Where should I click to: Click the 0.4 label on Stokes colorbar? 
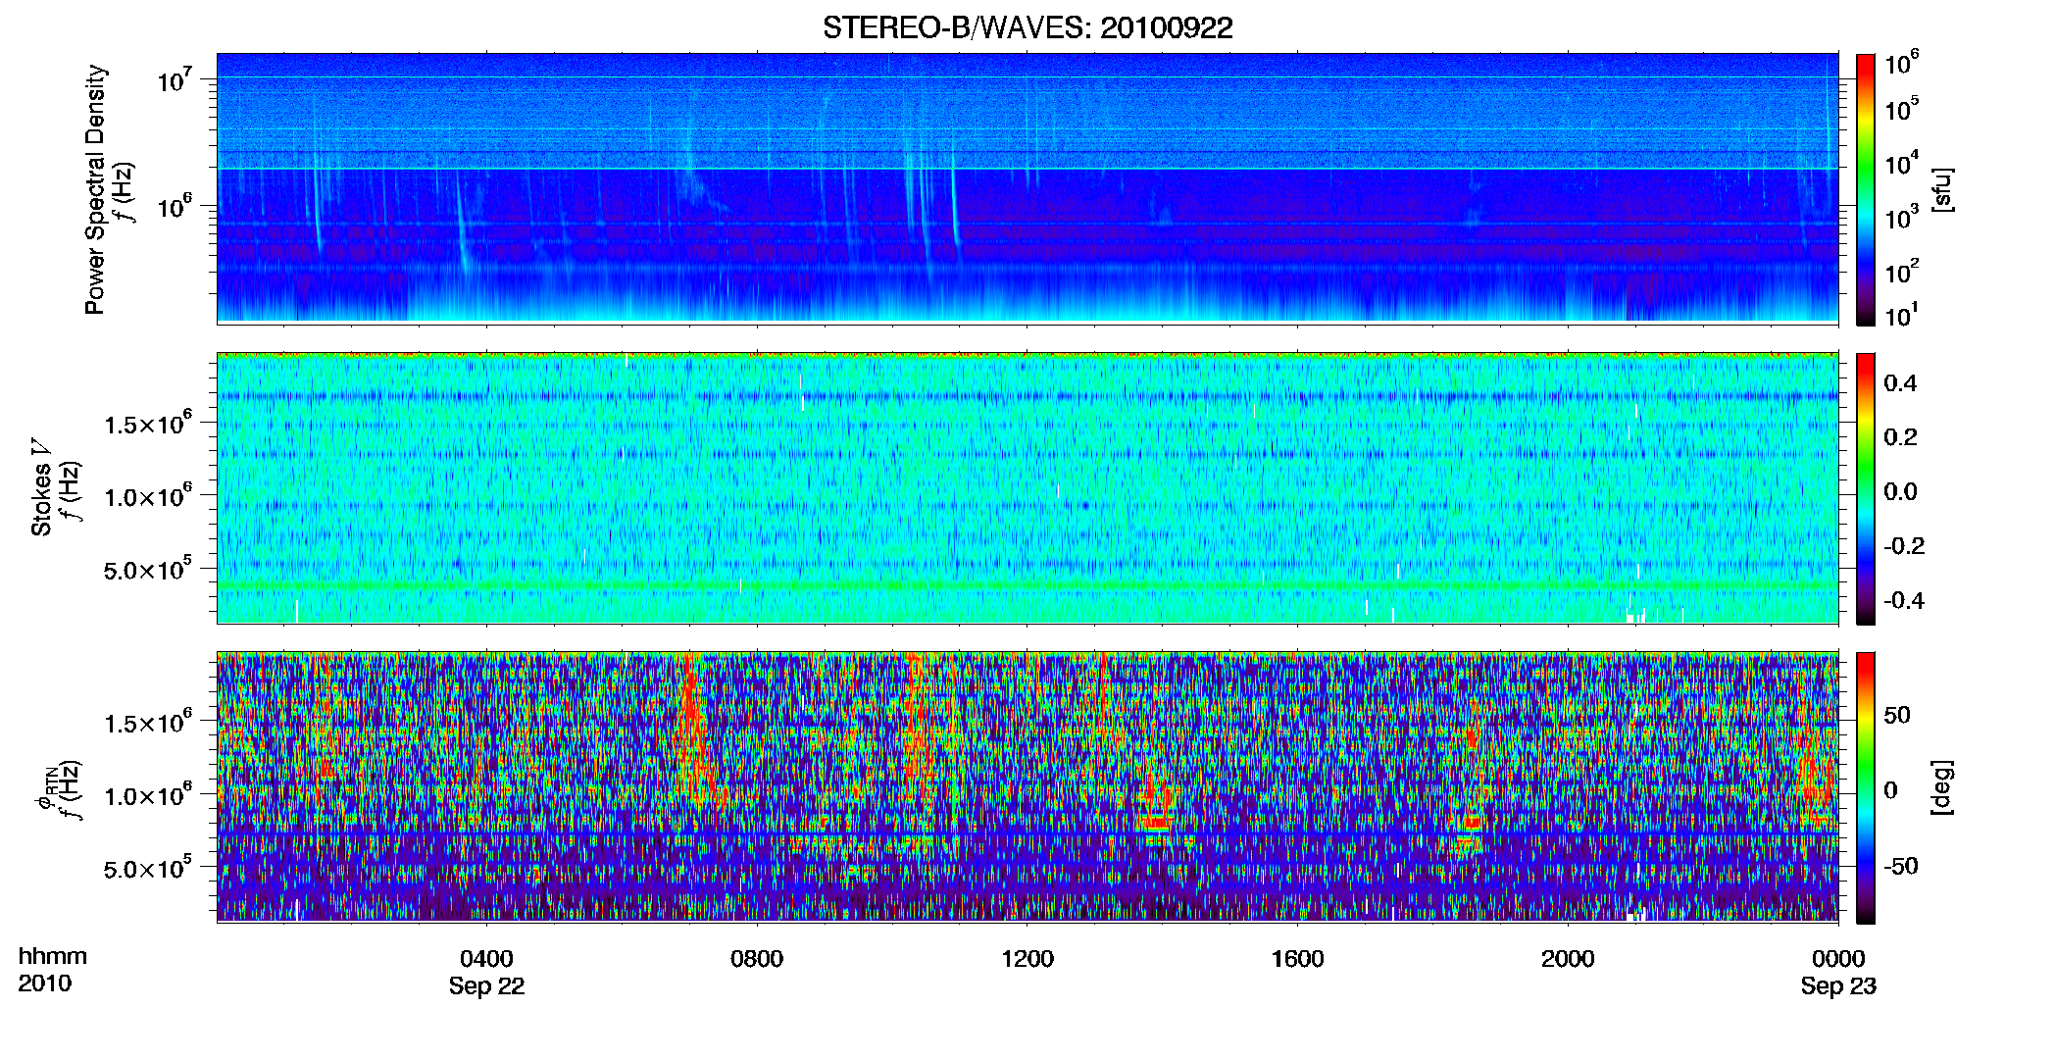(x=1900, y=383)
